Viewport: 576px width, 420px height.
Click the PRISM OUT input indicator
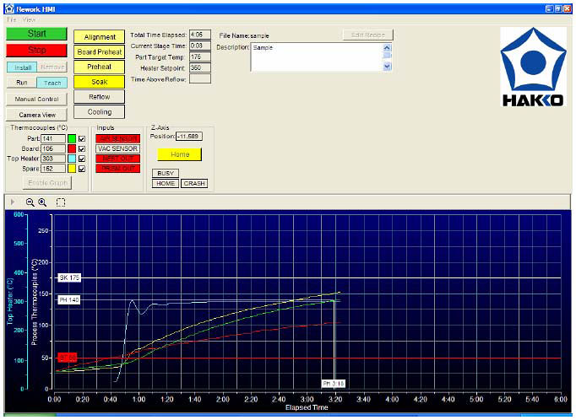pos(118,169)
